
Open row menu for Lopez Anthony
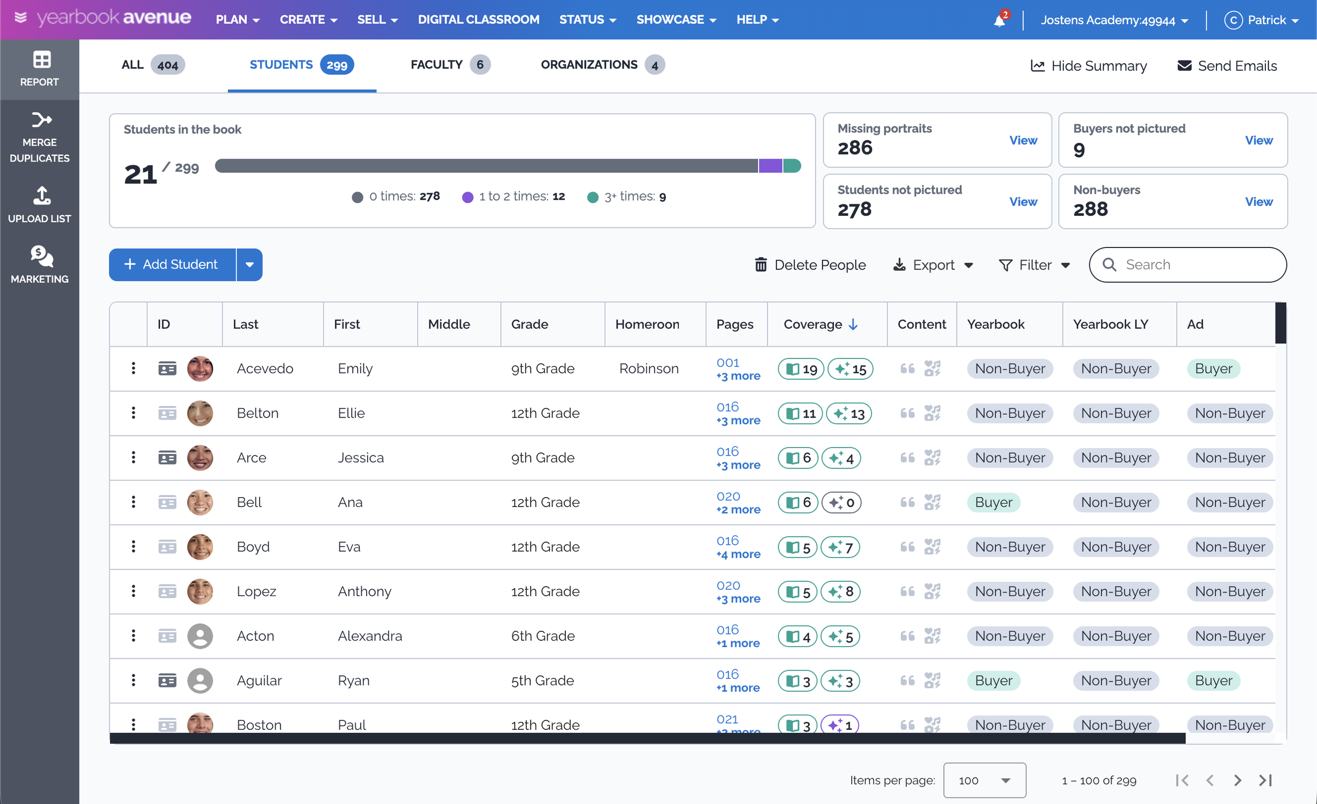coord(133,591)
